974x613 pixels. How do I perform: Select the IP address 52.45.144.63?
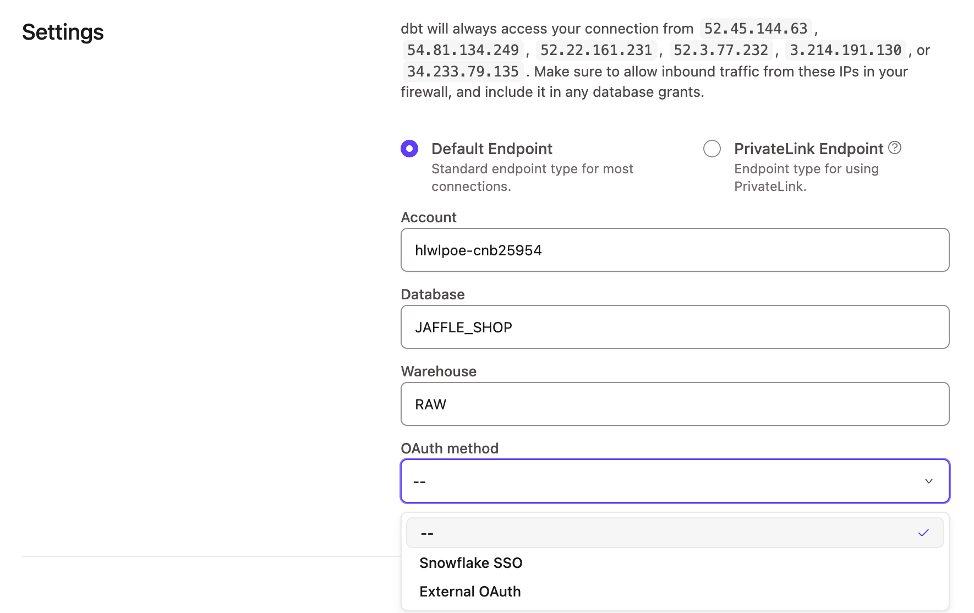click(x=755, y=28)
